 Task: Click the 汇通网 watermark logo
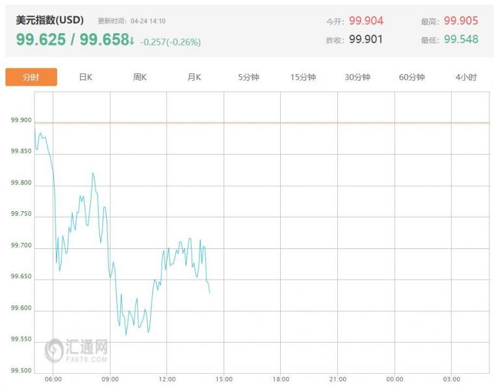pyautogui.click(x=76, y=350)
